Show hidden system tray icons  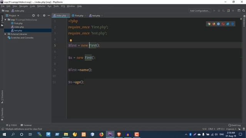click(186, 135)
